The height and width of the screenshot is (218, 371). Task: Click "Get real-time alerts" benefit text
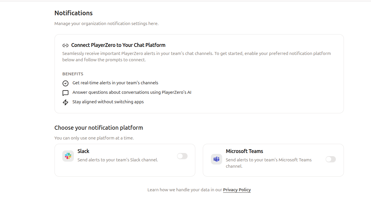(115, 83)
